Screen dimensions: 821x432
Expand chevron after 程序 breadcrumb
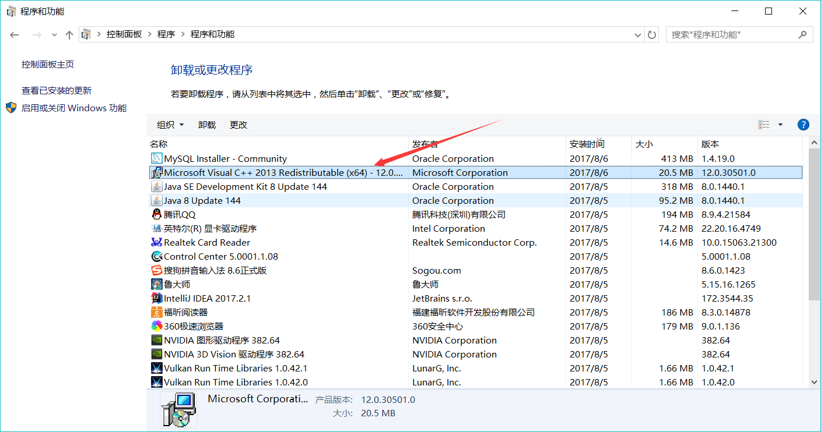[183, 34]
